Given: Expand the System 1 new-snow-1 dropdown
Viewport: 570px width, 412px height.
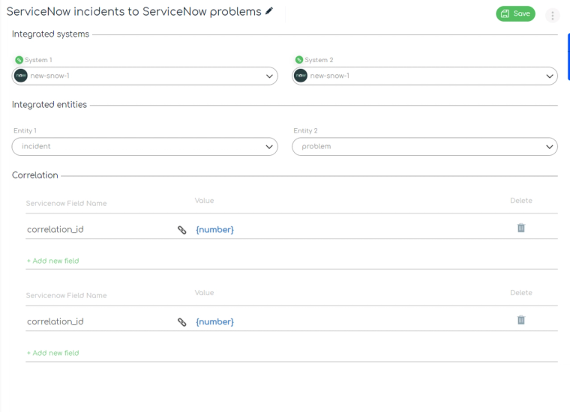Looking at the screenshot, I should coord(145,76).
